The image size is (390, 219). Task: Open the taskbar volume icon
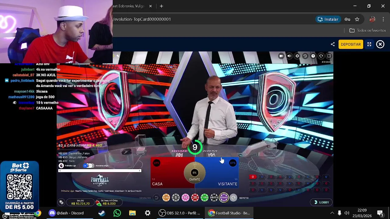pyautogui.click(x=347, y=213)
